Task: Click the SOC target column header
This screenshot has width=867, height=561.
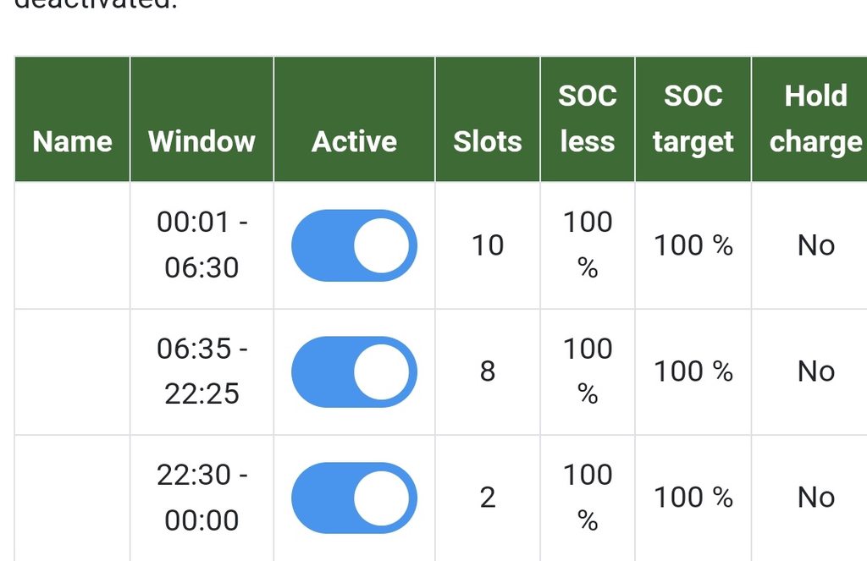Action: click(x=693, y=119)
